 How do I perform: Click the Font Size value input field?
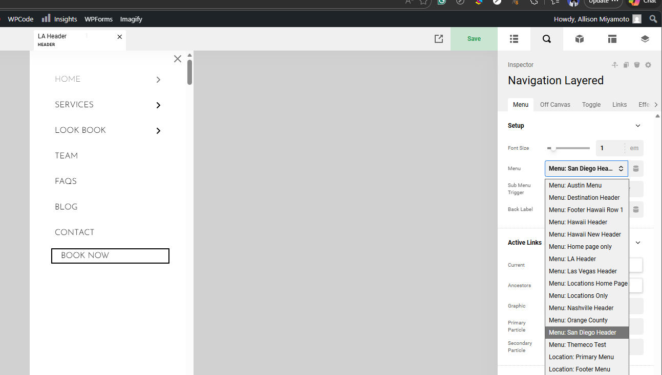610,148
